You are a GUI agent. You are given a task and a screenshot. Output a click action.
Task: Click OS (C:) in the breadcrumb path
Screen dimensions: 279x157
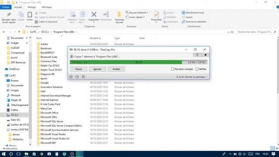45,32
